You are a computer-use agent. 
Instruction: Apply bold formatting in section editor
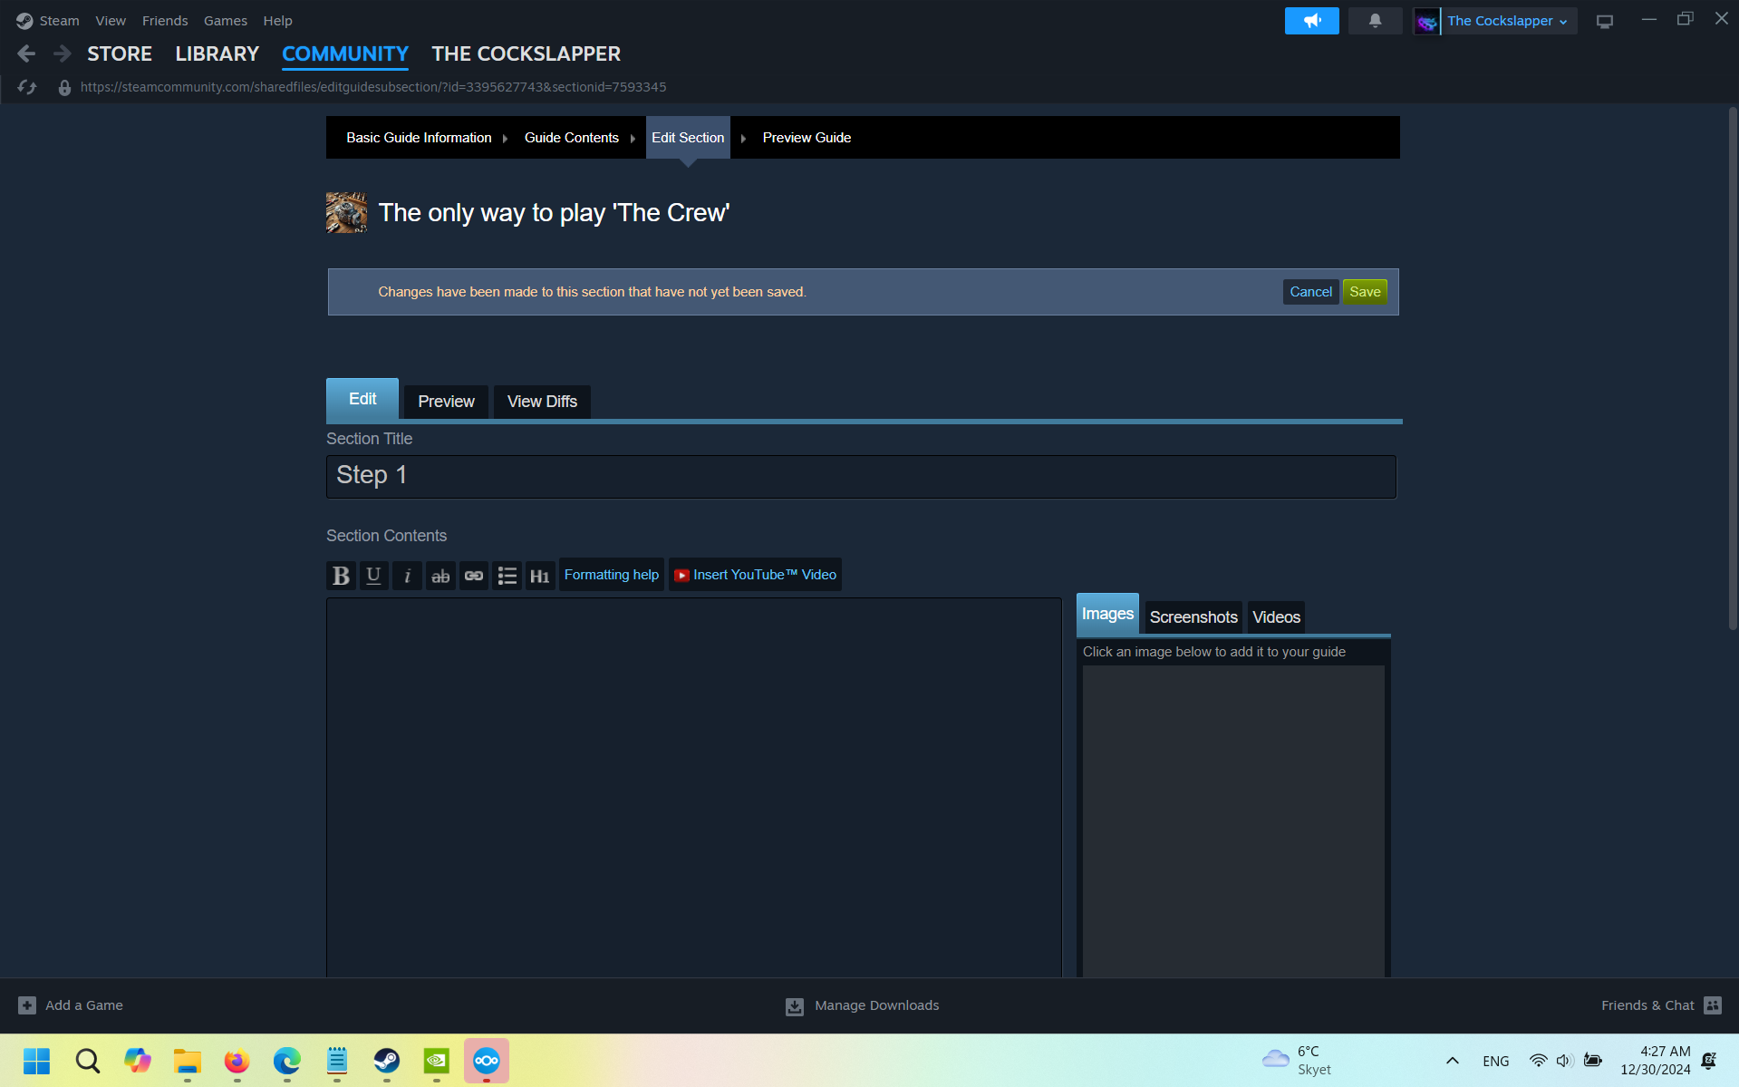point(341,576)
